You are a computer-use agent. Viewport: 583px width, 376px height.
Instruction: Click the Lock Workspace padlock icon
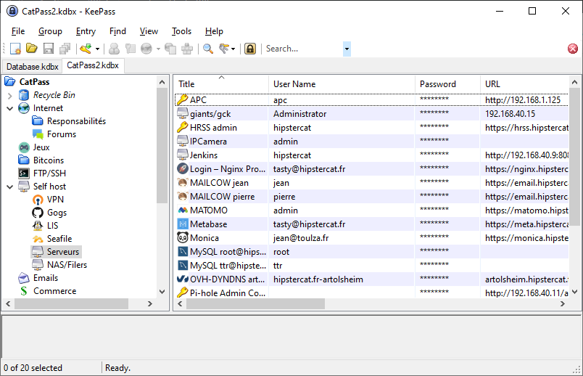click(250, 49)
